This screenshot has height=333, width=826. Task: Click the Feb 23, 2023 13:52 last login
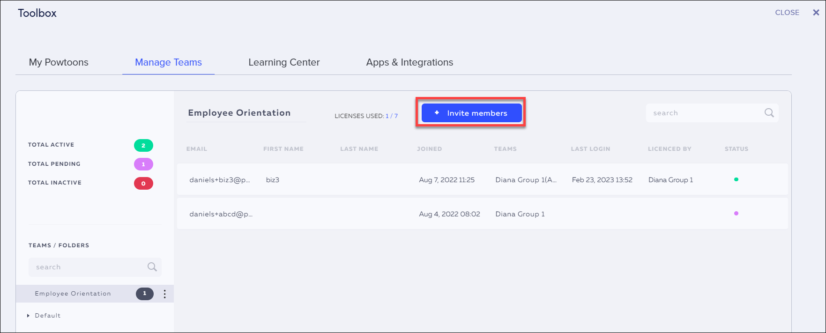tap(602, 180)
